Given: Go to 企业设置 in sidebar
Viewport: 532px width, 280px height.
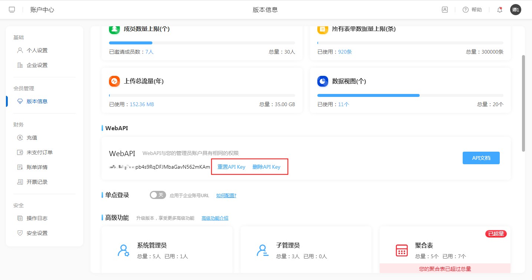Looking at the screenshot, I should coord(37,65).
